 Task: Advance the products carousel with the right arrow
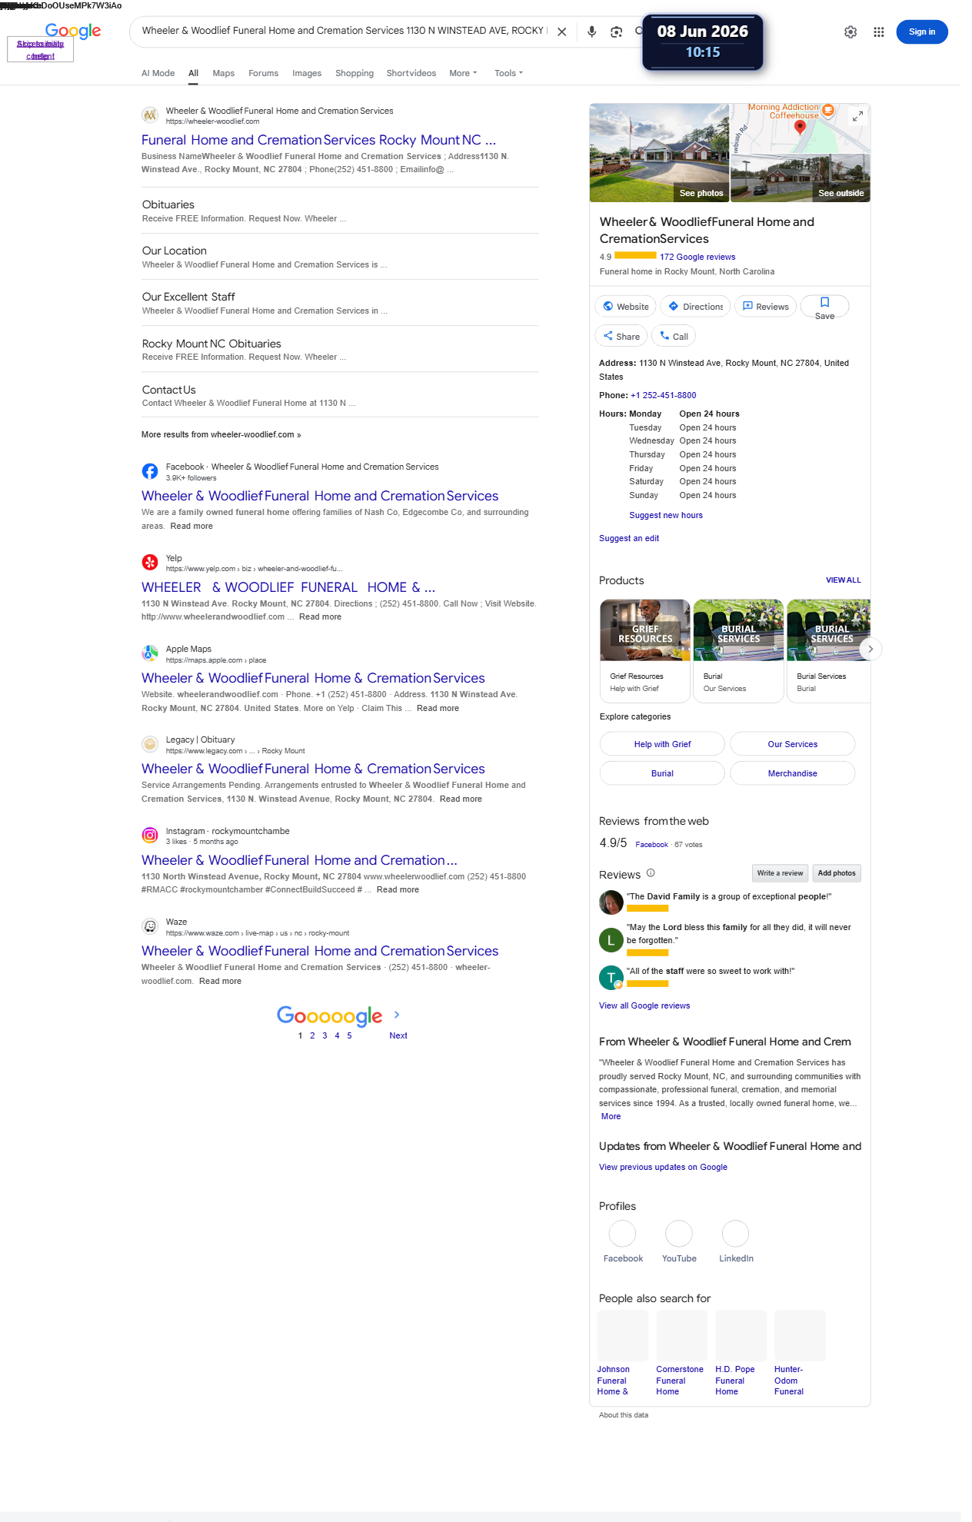870,649
